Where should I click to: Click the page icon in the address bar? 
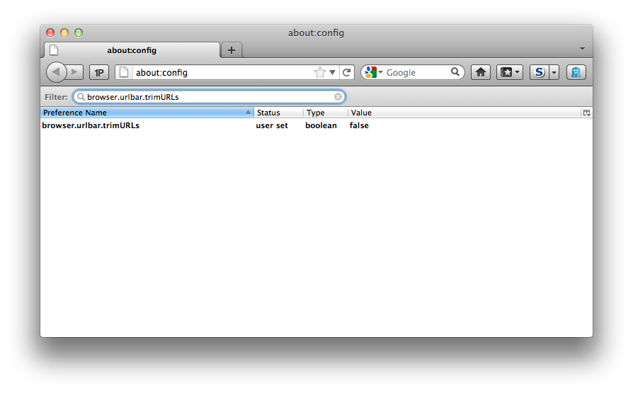point(124,72)
